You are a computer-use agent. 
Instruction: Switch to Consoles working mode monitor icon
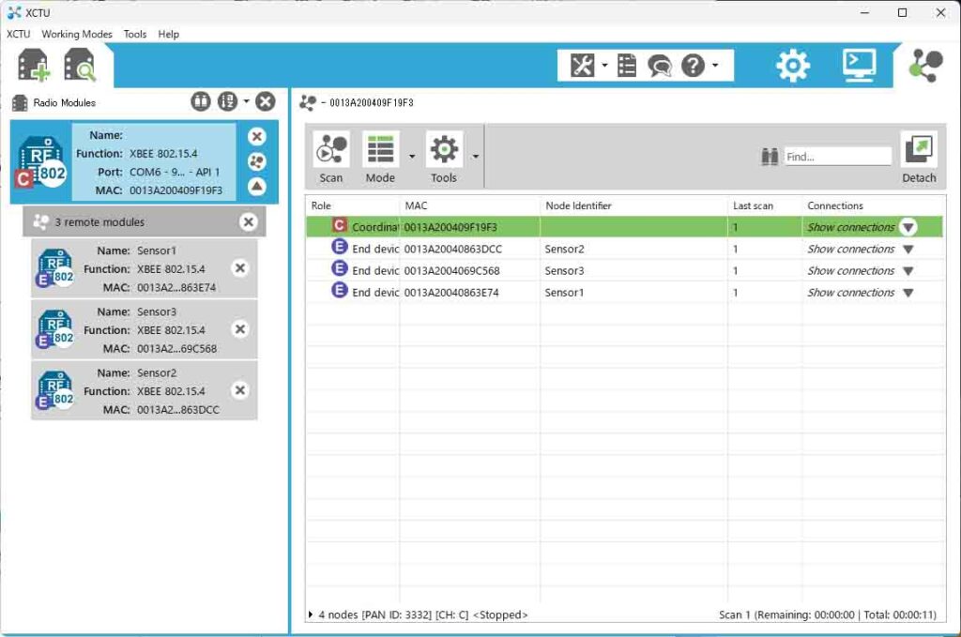click(x=860, y=65)
